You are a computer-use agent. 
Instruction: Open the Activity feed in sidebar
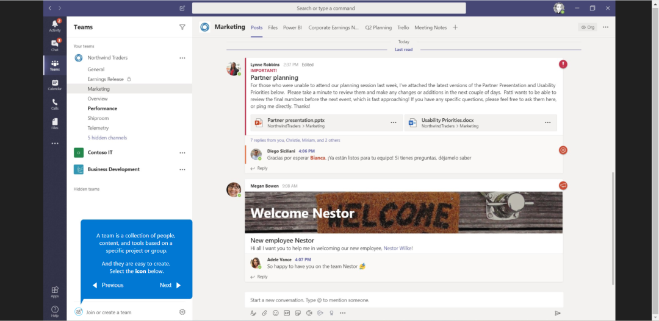click(55, 26)
